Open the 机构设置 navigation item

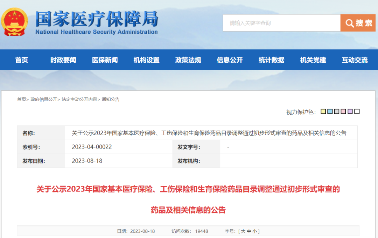click(147, 60)
